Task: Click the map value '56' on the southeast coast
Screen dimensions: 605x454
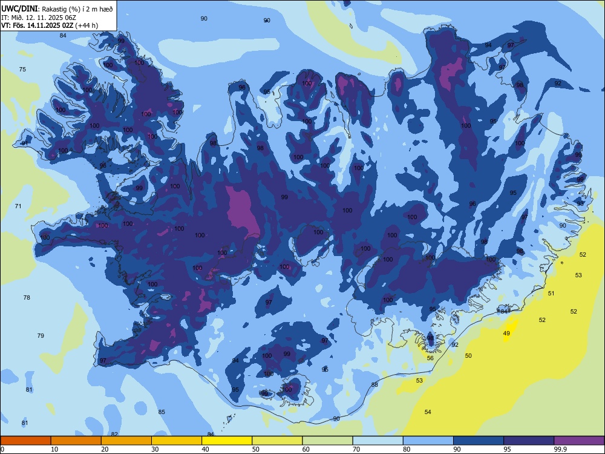Action: (x=430, y=358)
